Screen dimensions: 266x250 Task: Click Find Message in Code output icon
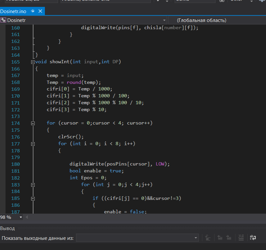pyautogui.click(x=208, y=238)
